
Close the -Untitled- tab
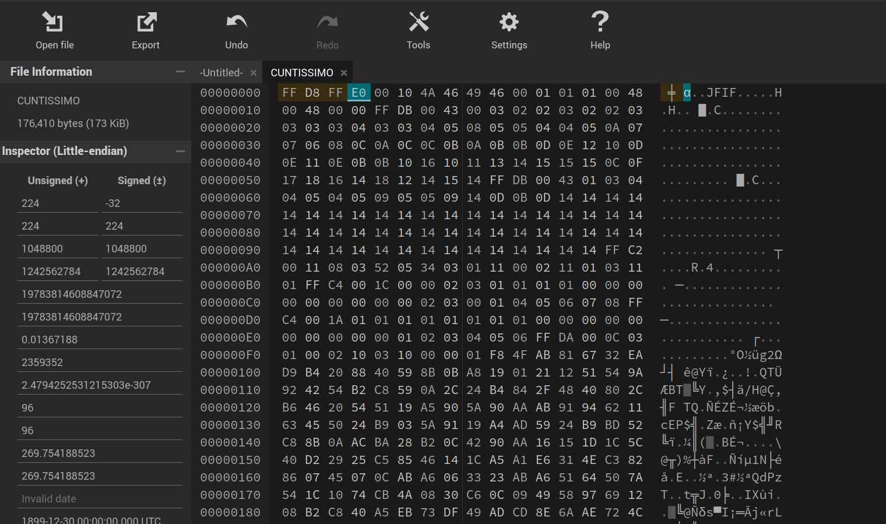pyautogui.click(x=254, y=73)
